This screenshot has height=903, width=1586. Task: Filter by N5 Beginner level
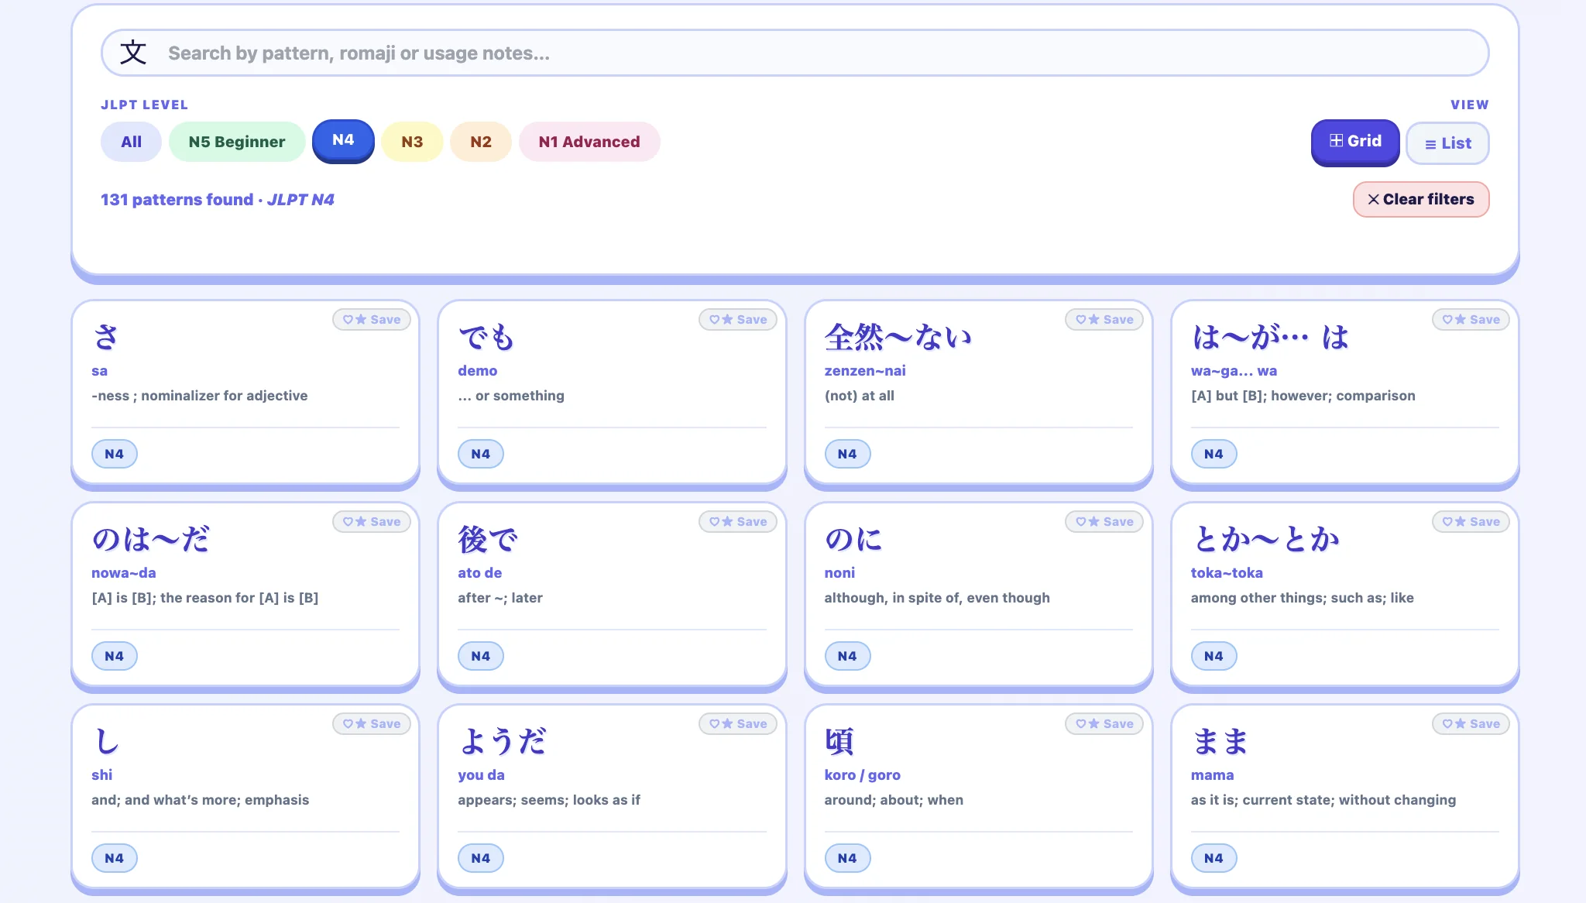237,142
